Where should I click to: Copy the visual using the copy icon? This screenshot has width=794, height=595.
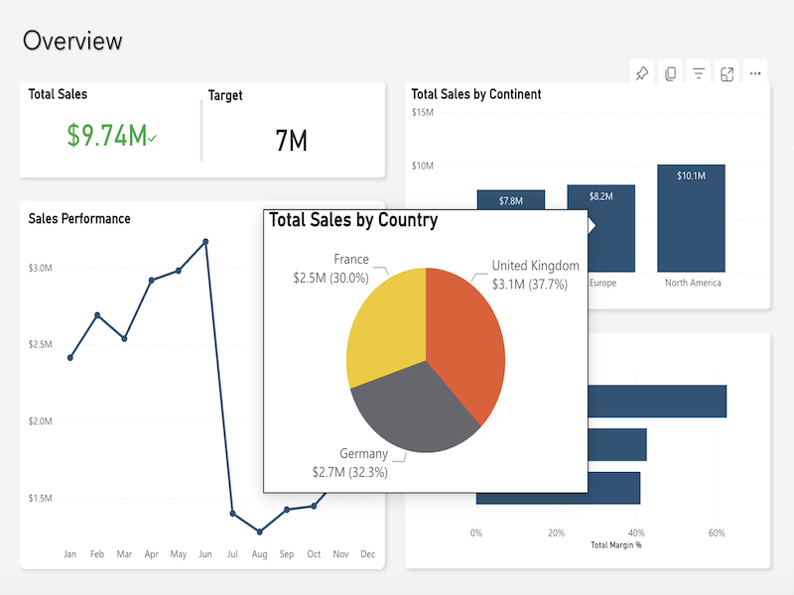[671, 73]
